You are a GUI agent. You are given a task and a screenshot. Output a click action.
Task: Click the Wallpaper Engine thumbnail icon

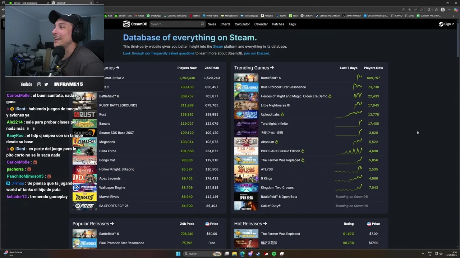(x=84, y=187)
